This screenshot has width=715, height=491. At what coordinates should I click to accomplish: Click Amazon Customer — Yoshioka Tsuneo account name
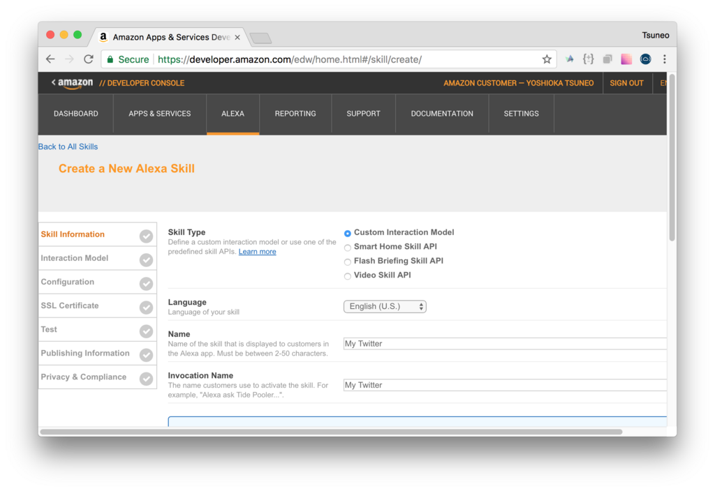[x=519, y=83]
